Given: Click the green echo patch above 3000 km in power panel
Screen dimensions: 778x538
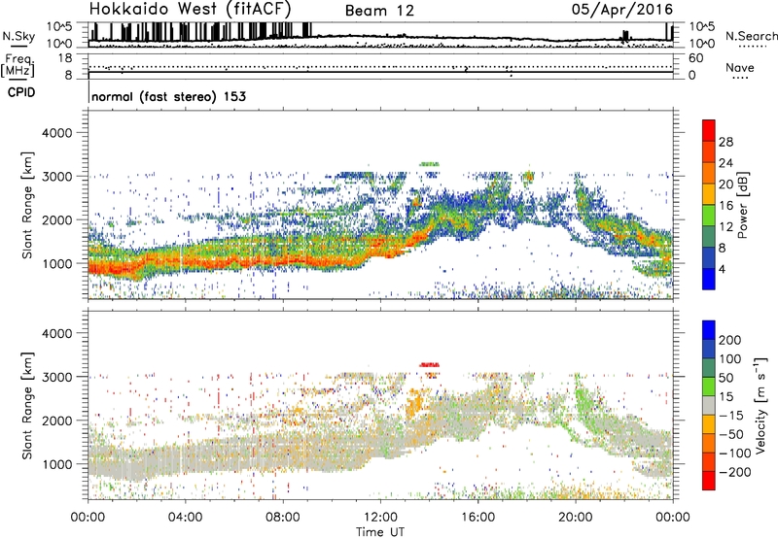Looking at the screenshot, I should click(429, 164).
